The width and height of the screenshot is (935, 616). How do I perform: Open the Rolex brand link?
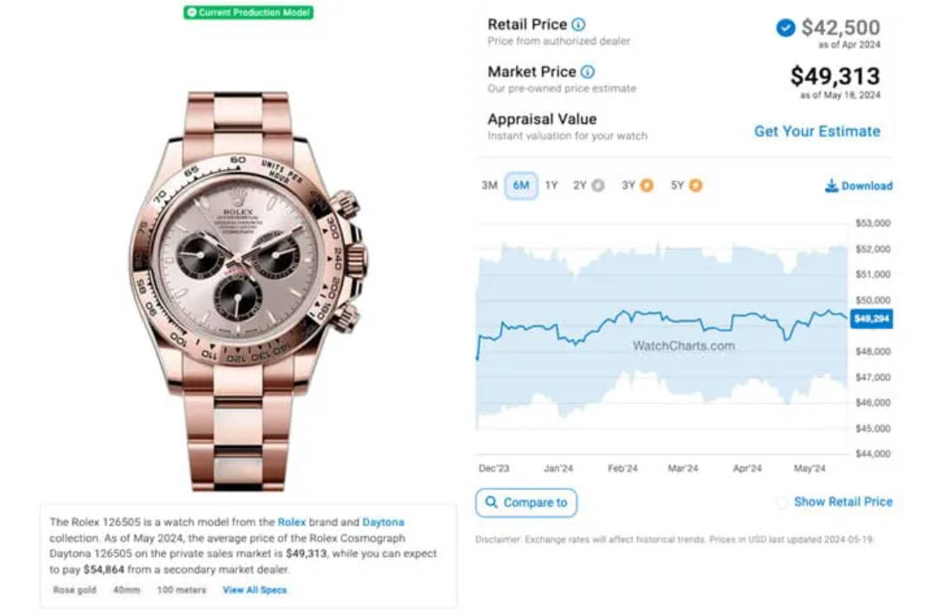292,522
